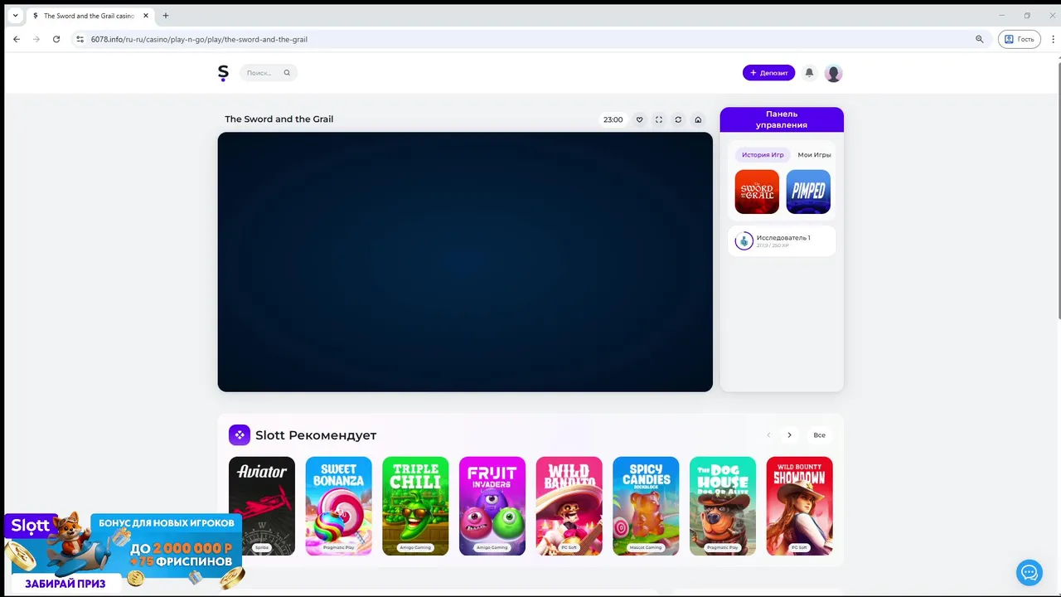Click the 23:00 clock indicator
This screenshot has height=597, width=1061.
613,119
